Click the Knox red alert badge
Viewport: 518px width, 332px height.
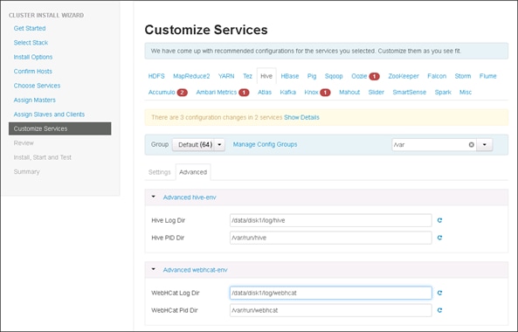pyautogui.click(x=325, y=93)
